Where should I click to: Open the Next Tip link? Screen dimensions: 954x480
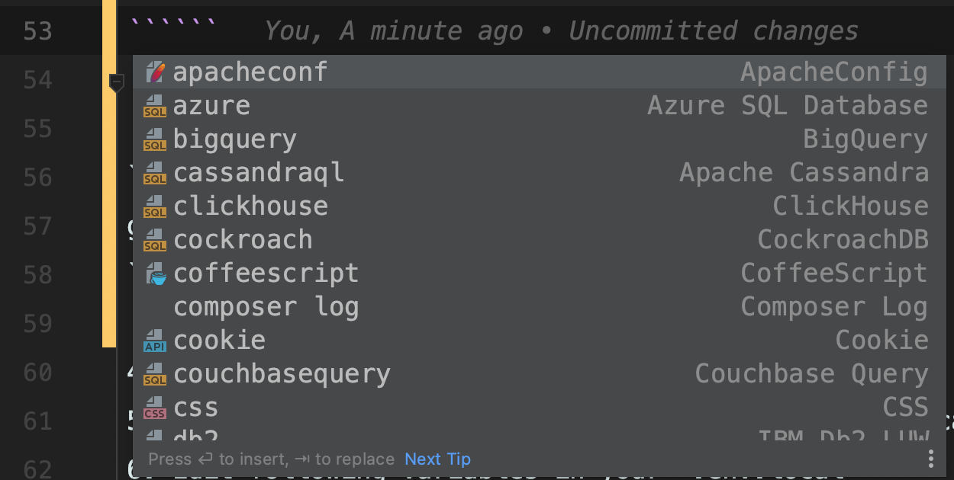pyautogui.click(x=437, y=459)
